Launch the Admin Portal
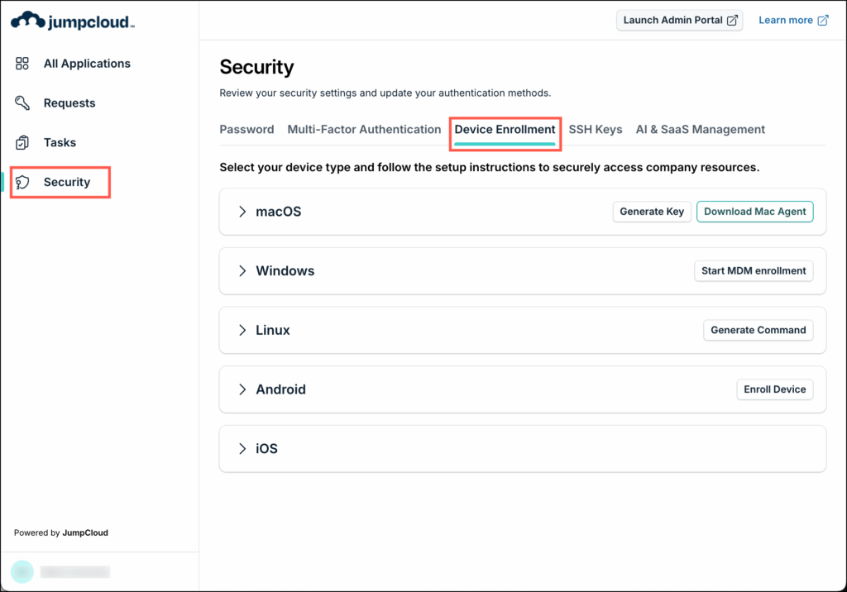The width and height of the screenshot is (847, 592). 679,21
